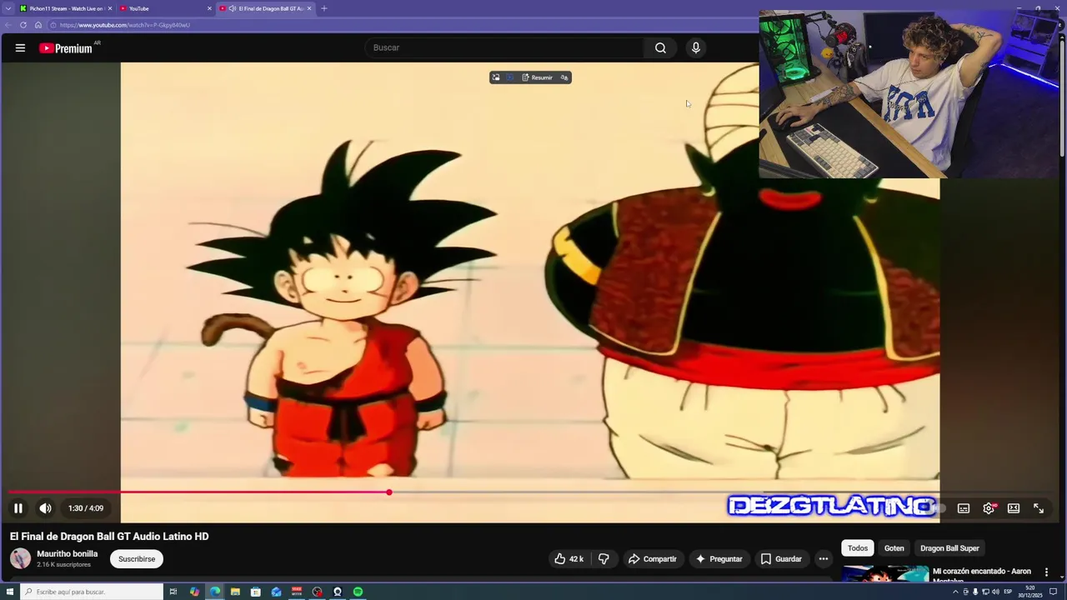This screenshot has height=600, width=1067.
Task: Close the YouTube browser tab
Action: (x=209, y=8)
